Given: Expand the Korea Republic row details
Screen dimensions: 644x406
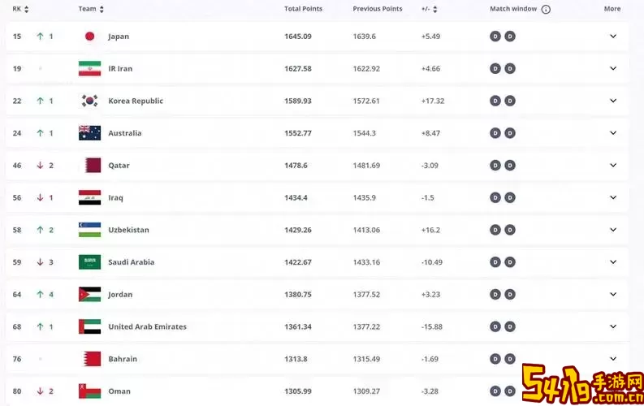Looking at the screenshot, I should tap(613, 101).
